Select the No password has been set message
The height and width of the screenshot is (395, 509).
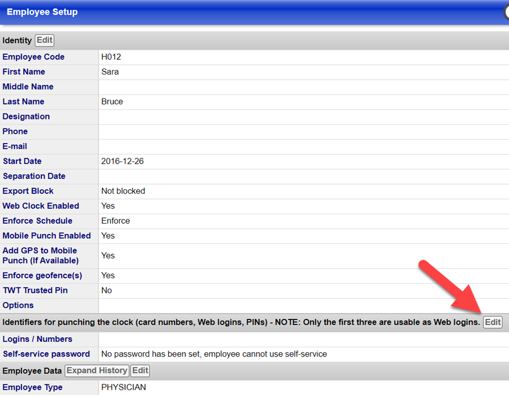[x=214, y=354]
